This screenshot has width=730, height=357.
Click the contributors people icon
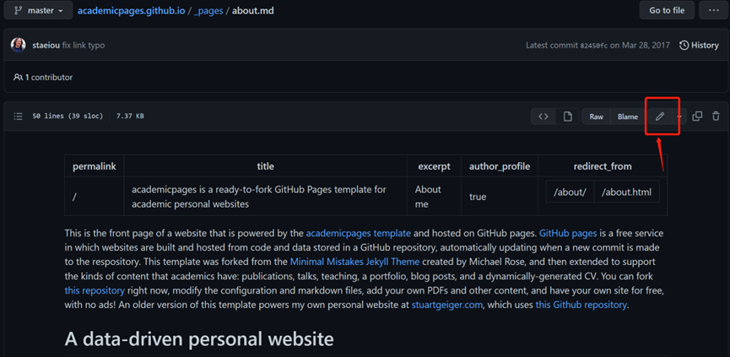click(x=19, y=78)
